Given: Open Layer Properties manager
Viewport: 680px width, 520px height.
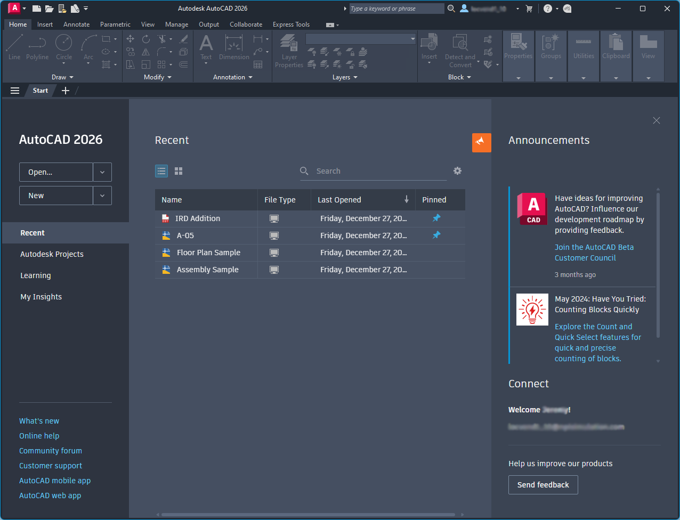Looking at the screenshot, I should click(x=289, y=51).
